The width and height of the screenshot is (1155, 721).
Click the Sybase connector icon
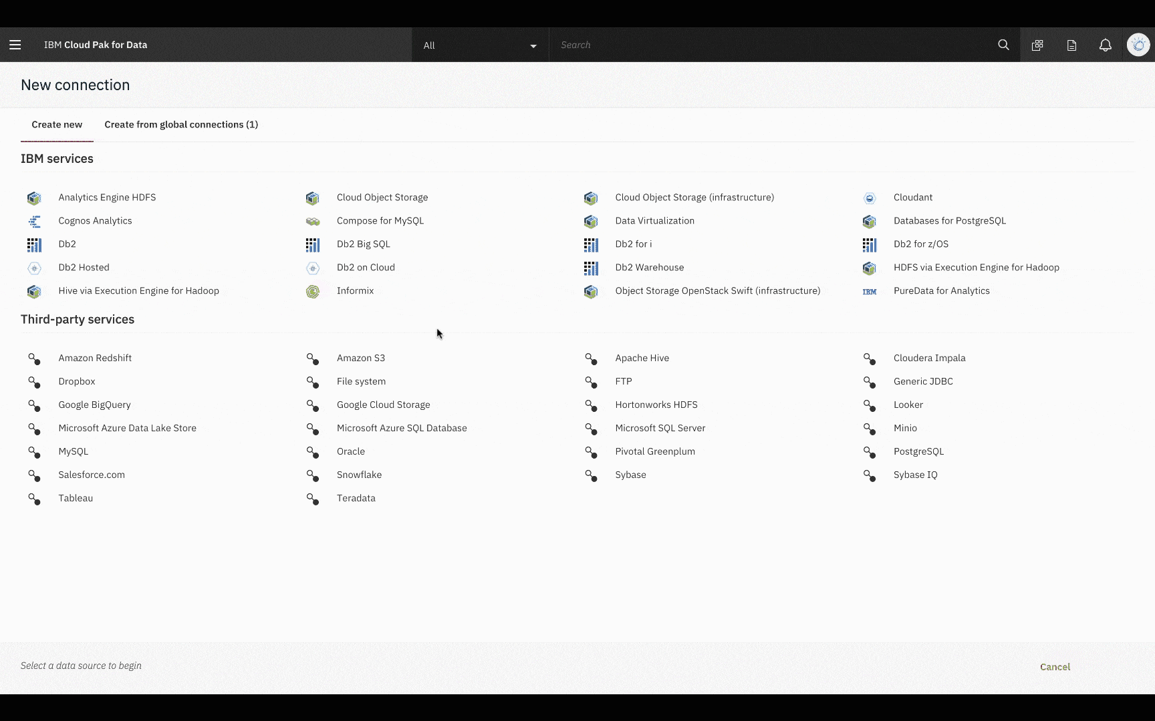591,475
